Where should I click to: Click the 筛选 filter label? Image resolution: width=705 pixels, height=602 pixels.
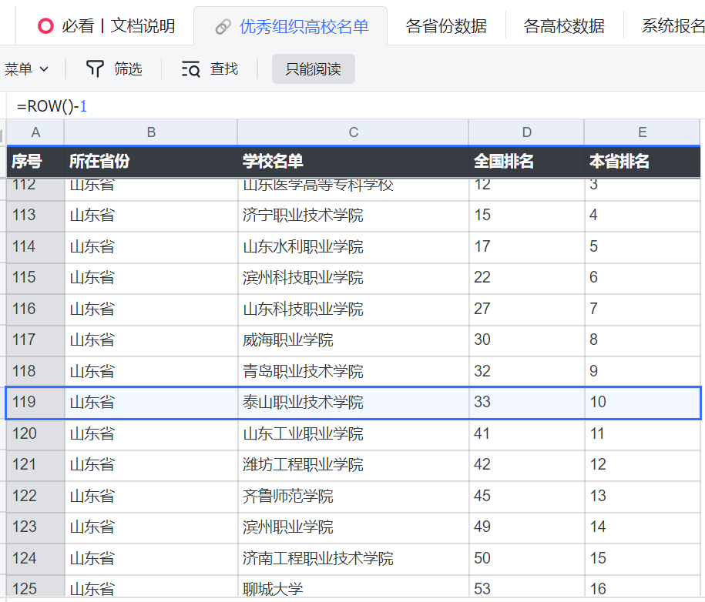click(x=128, y=69)
